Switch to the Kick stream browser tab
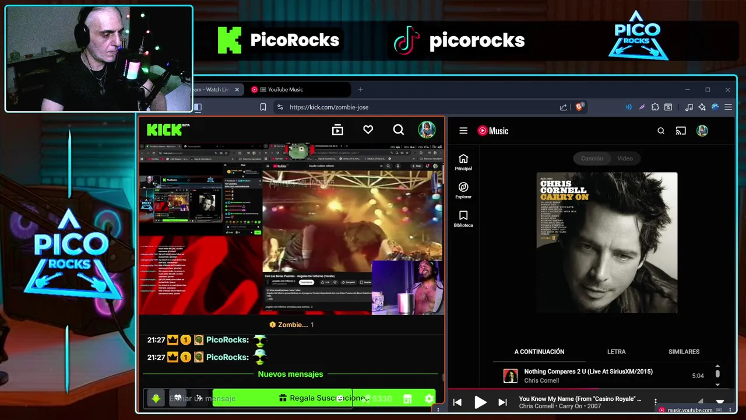Viewport: 746px width, 420px height. click(x=213, y=89)
